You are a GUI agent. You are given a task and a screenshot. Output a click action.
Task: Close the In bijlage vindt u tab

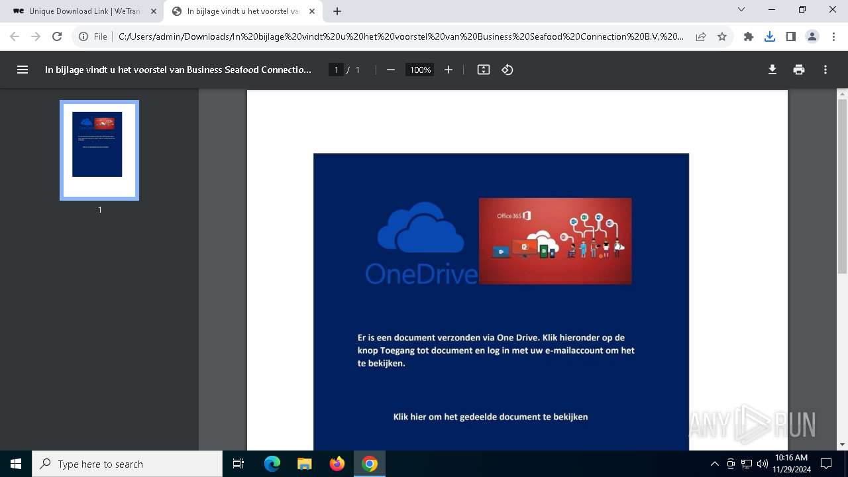point(312,11)
